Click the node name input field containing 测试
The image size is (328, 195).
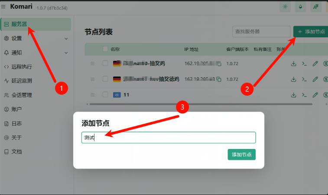(x=169, y=137)
